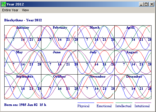Screen dimensions: 156x112
Task: Click the green Intellectual legend line
Action: (x=124, y=103)
